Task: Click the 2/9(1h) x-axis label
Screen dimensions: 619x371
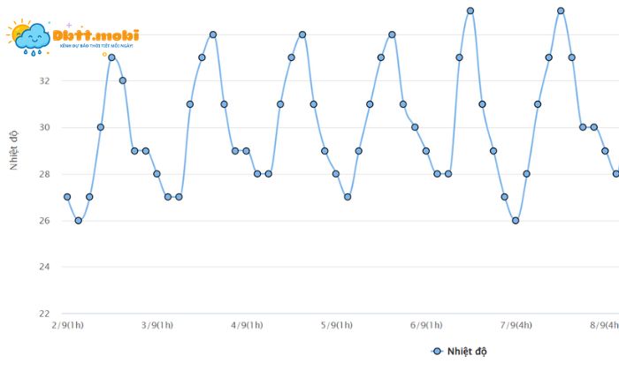Action: 67,325
